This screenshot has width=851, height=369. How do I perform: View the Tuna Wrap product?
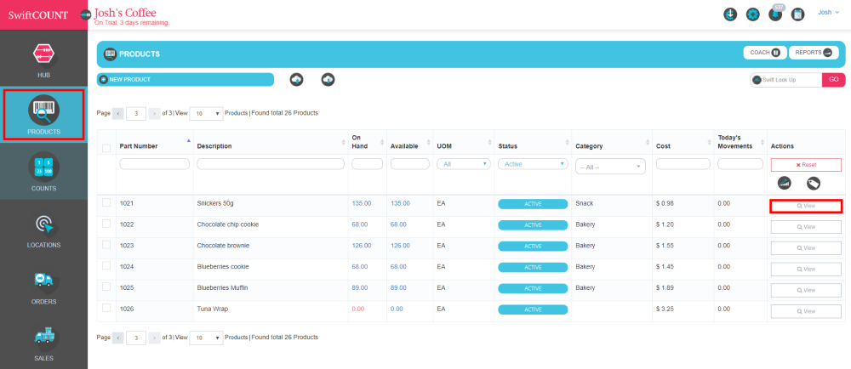click(x=806, y=311)
